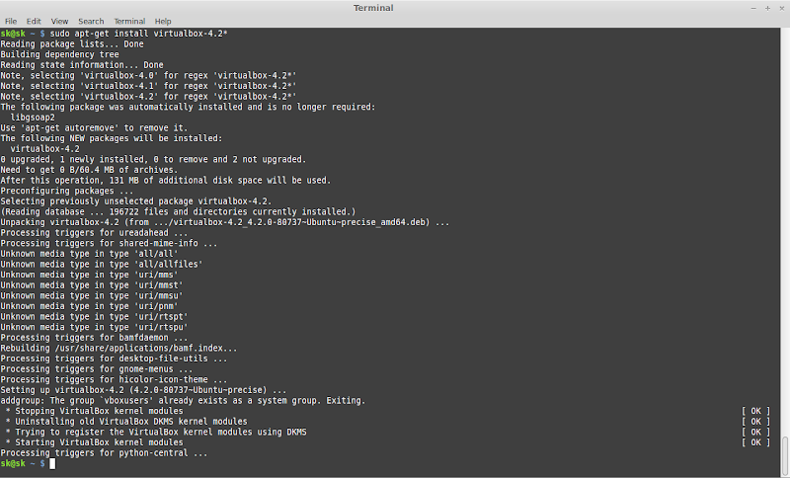790x478 pixels.
Task: Click the line ending with 'uri/rtspt'
Action: coord(94,317)
